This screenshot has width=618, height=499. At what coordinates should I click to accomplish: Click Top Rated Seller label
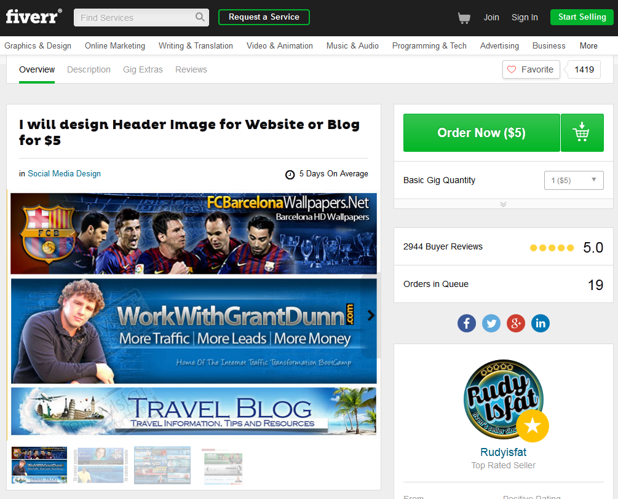[503, 465]
